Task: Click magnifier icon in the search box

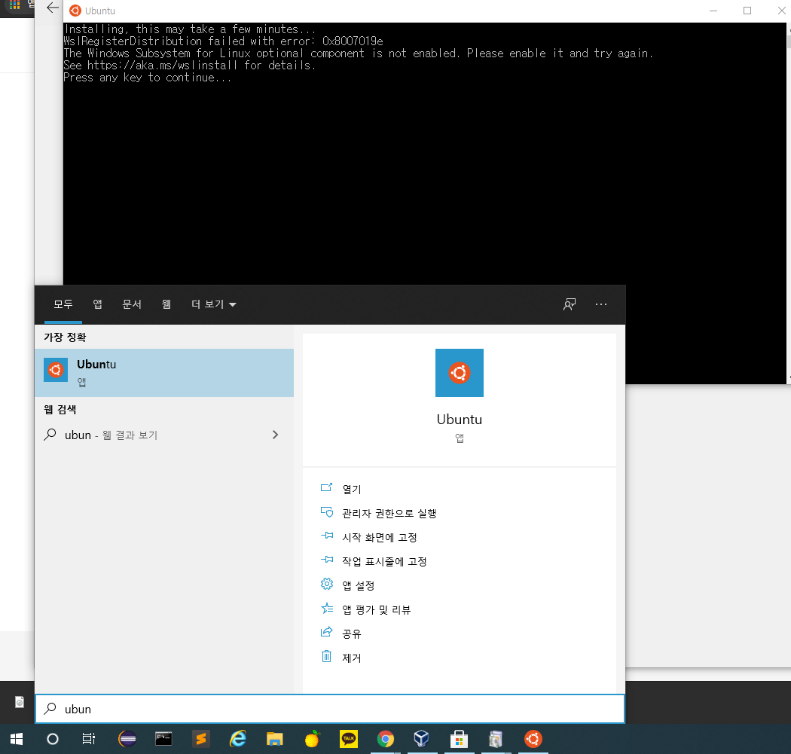Action: [x=50, y=709]
